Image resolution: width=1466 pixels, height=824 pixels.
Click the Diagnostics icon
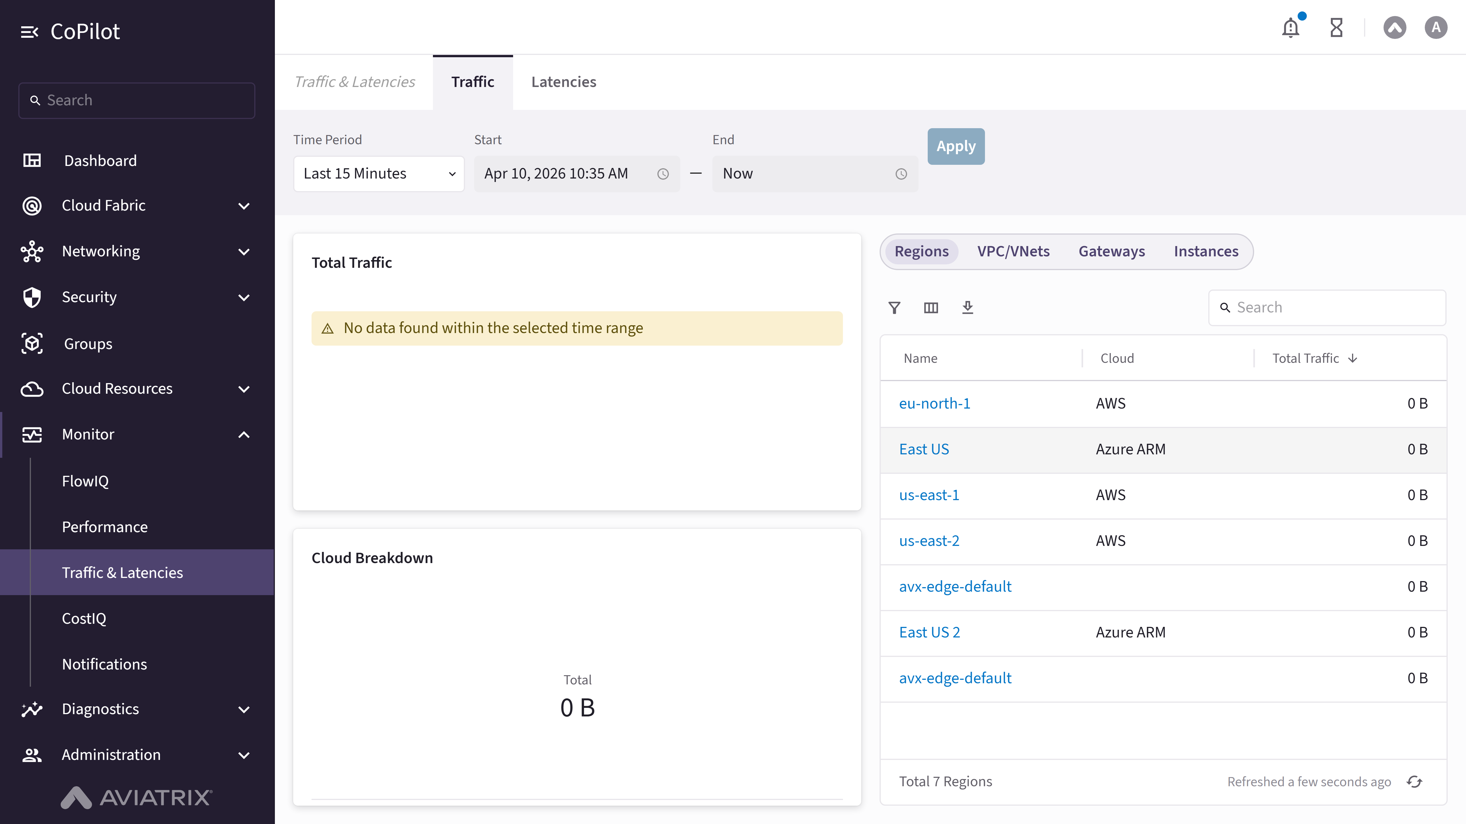tap(32, 709)
